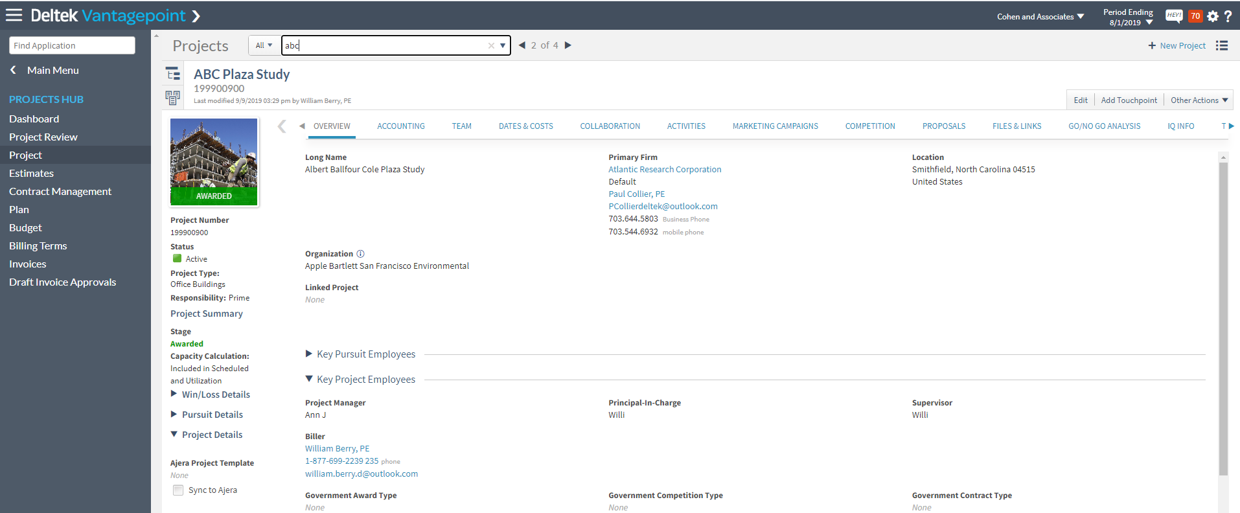1240x513 pixels.
Task: Open Other Actions dropdown
Action: coord(1199,100)
